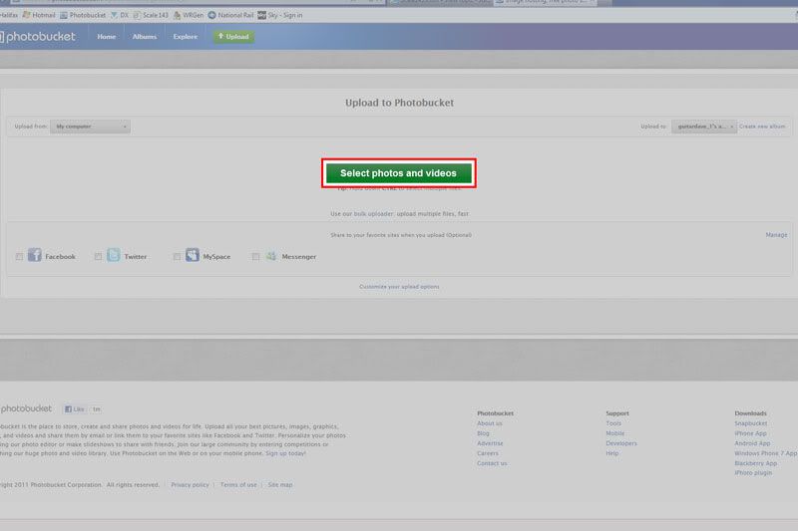Image resolution: width=798 pixels, height=531 pixels.
Task: Click the Snapbucket download link
Action: 751,423
